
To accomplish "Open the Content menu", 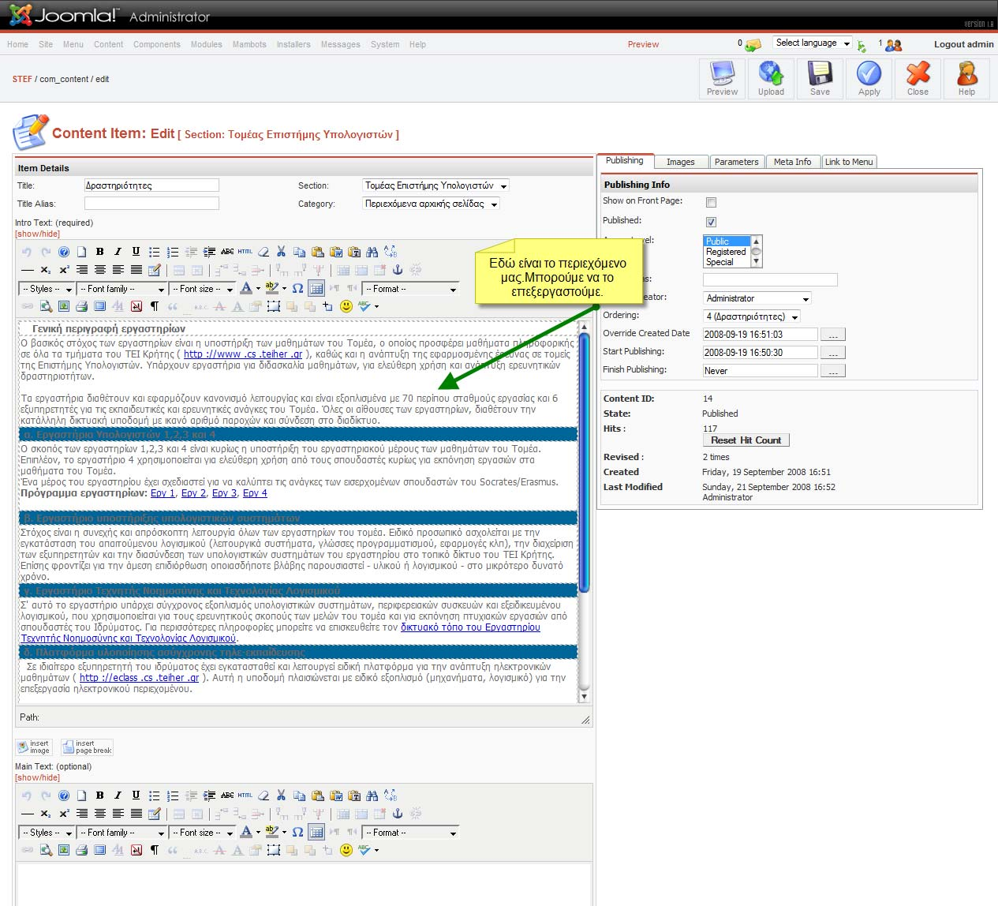I will click(x=108, y=44).
